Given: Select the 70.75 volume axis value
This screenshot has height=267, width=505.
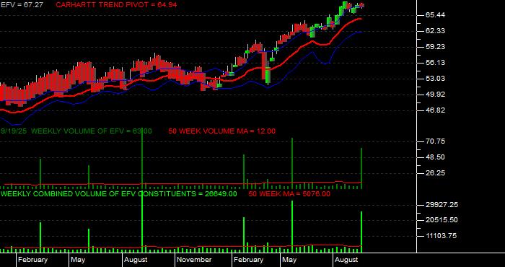Looking at the screenshot, I should 435,141.
